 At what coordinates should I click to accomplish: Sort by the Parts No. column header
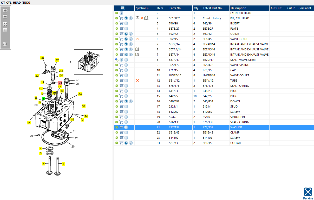[180, 8]
